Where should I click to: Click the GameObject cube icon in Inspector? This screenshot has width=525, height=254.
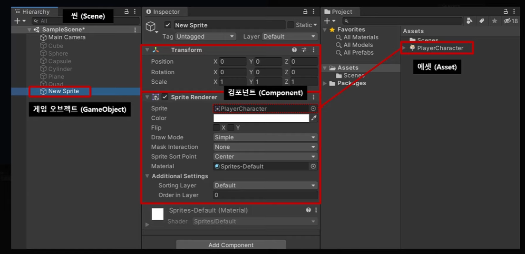click(151, 26)
